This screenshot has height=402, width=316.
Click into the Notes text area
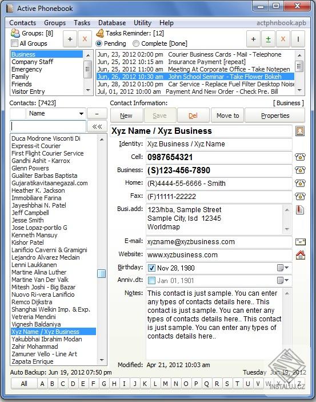point(214,324)
